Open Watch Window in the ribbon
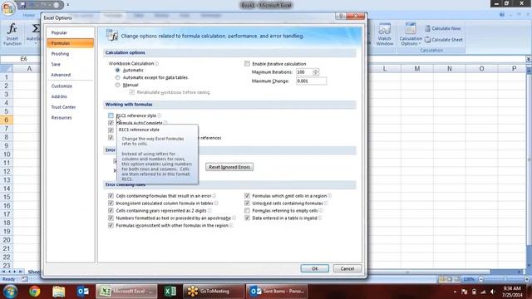Screen dimensions: 532x299 point(384,34)
